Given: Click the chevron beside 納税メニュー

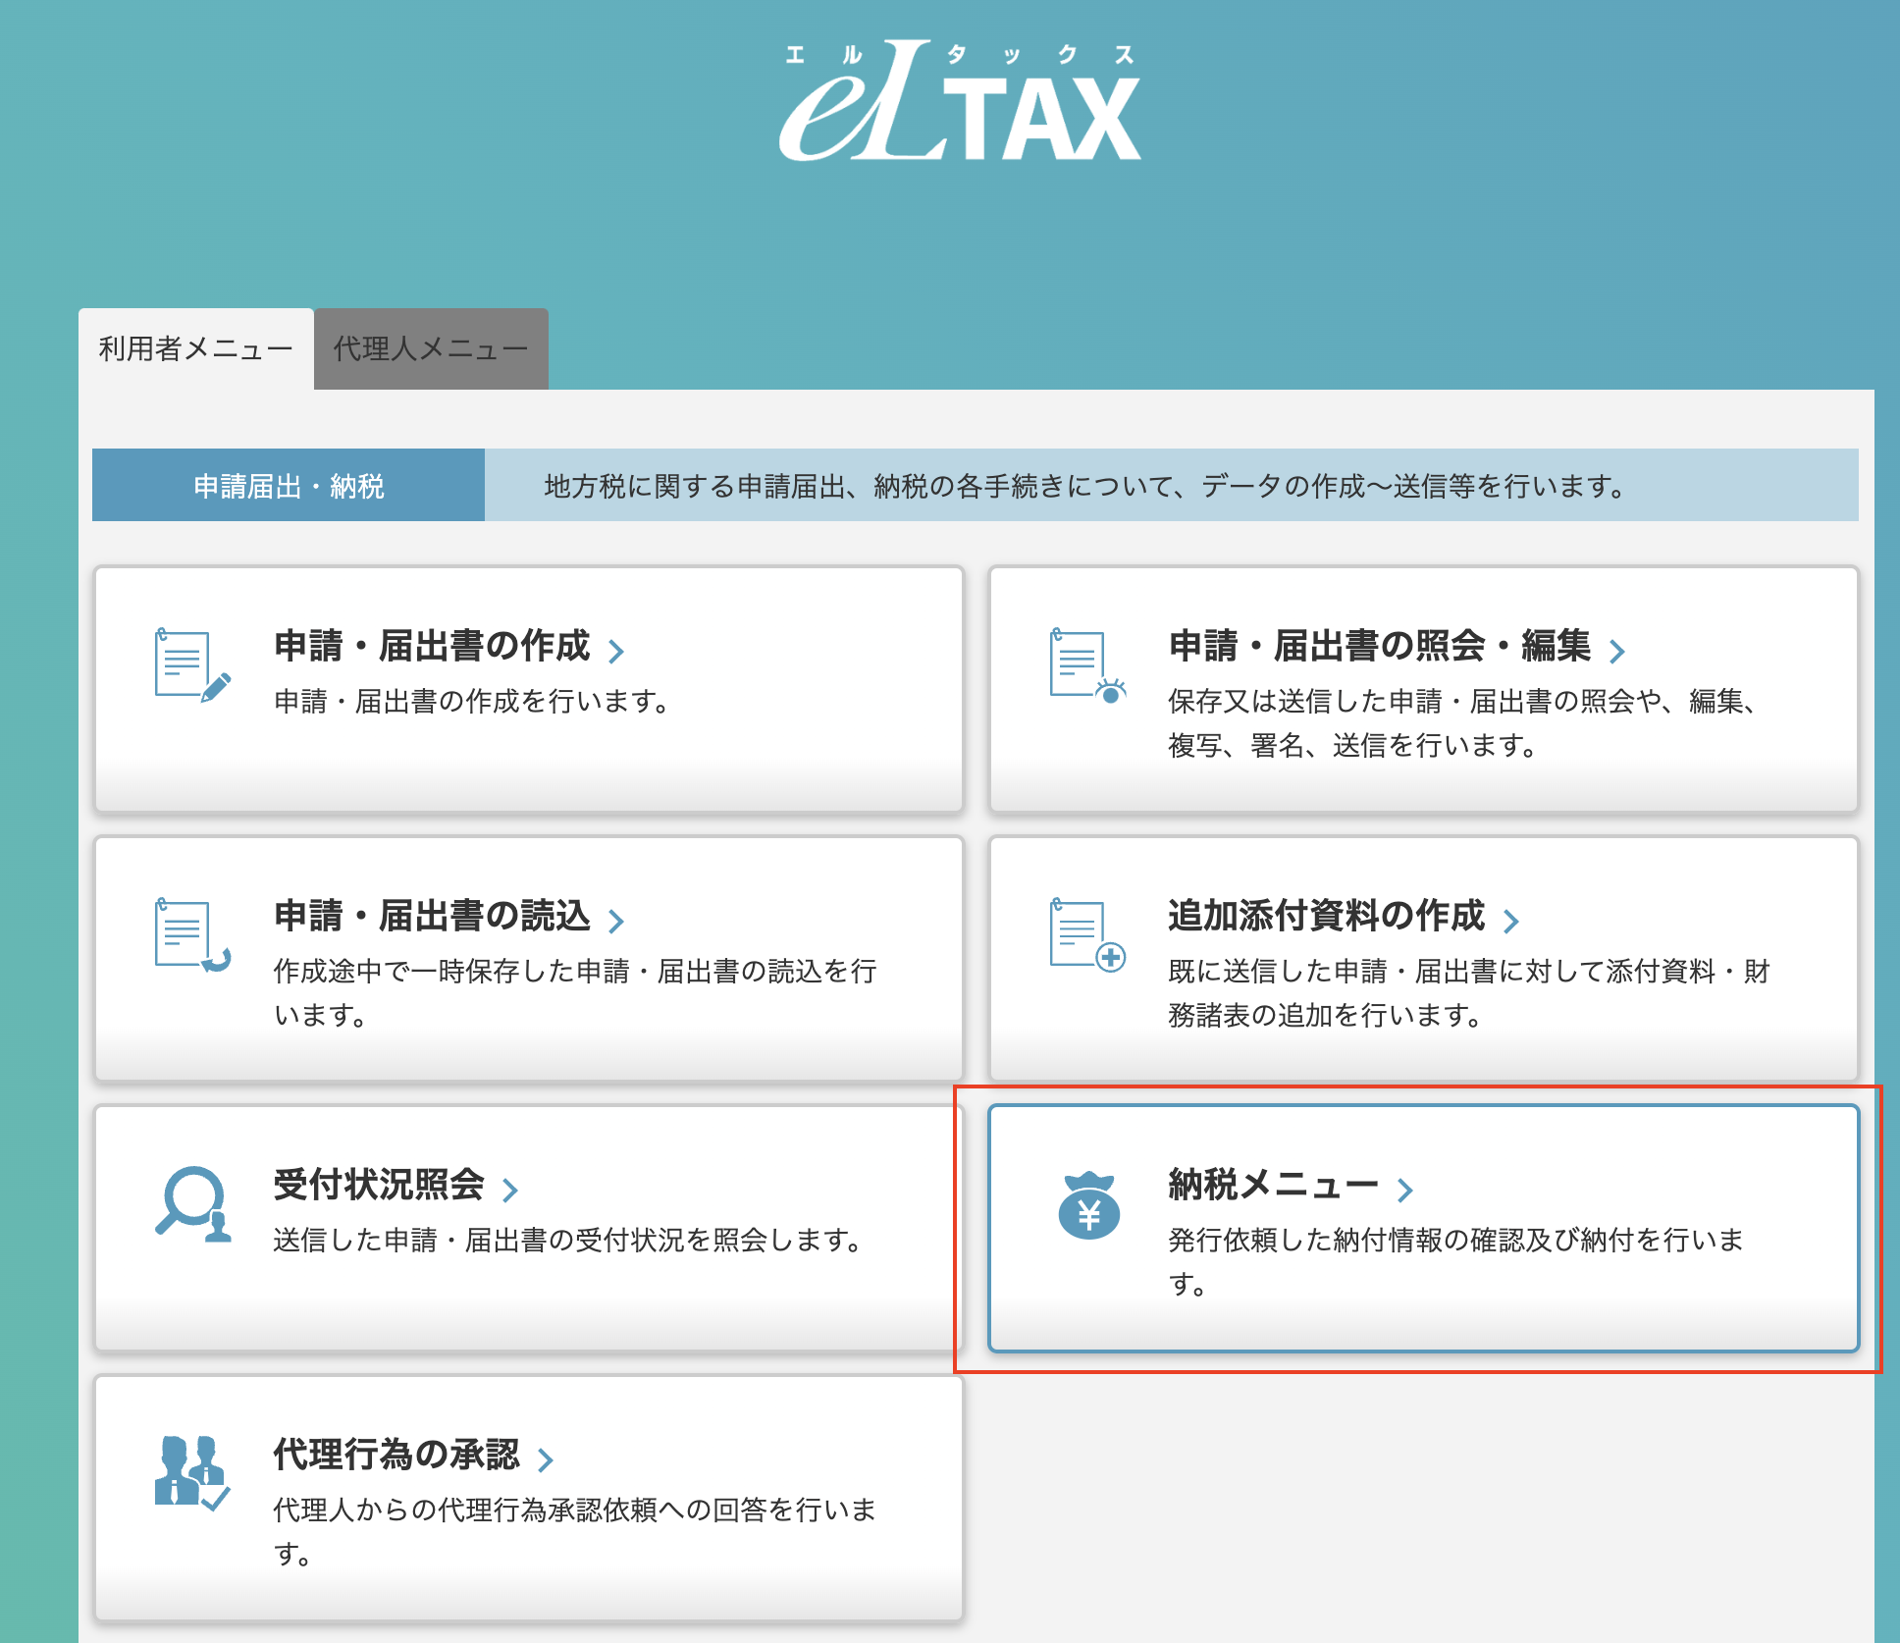Looking at the screenshot, I should [1405, 1190].
